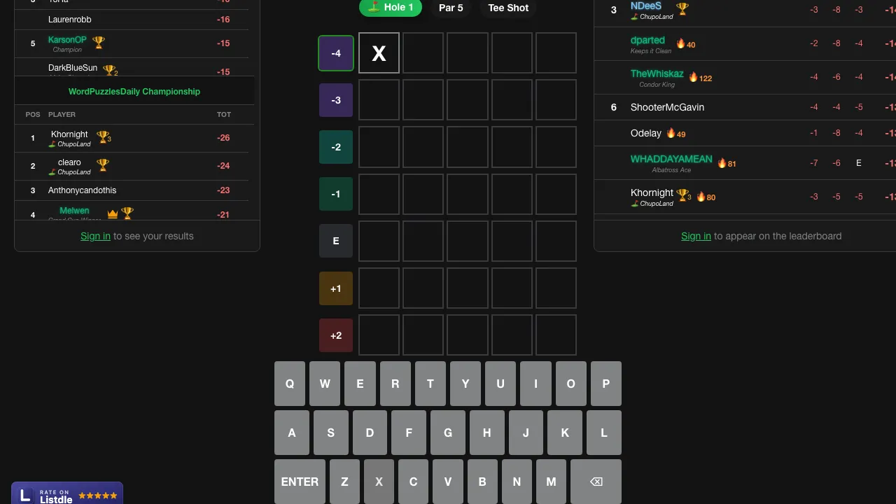
Task: Click the TOT column header
Action: 224,114
